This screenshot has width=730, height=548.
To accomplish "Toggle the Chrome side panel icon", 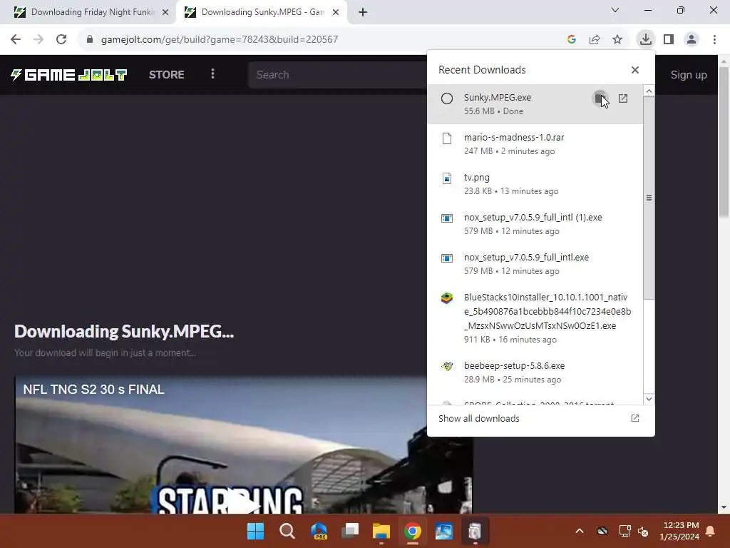I will [669, 39].
